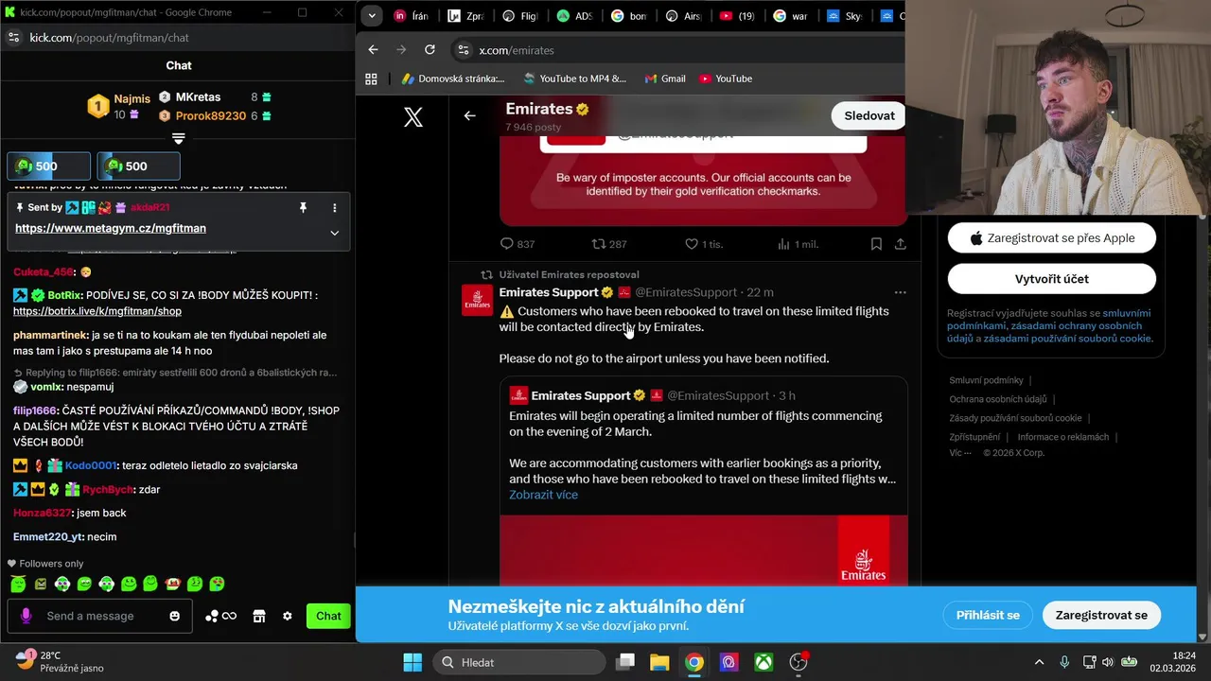Switch to the Írán browser tab
This screenshot has height=681, width=1211.
click(411, 16)
